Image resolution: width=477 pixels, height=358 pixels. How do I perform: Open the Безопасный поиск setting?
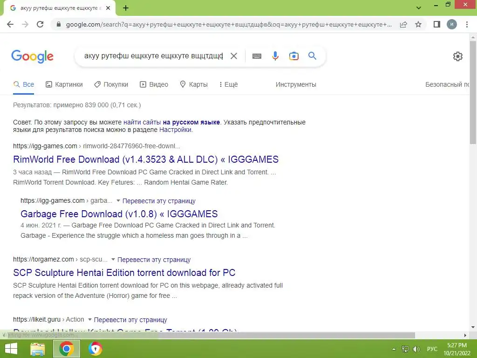(x=447, y=84)
